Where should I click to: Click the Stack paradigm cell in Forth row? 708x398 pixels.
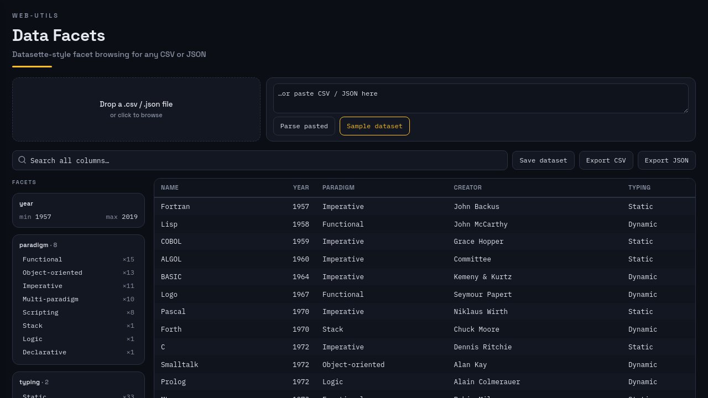(333, 329)
